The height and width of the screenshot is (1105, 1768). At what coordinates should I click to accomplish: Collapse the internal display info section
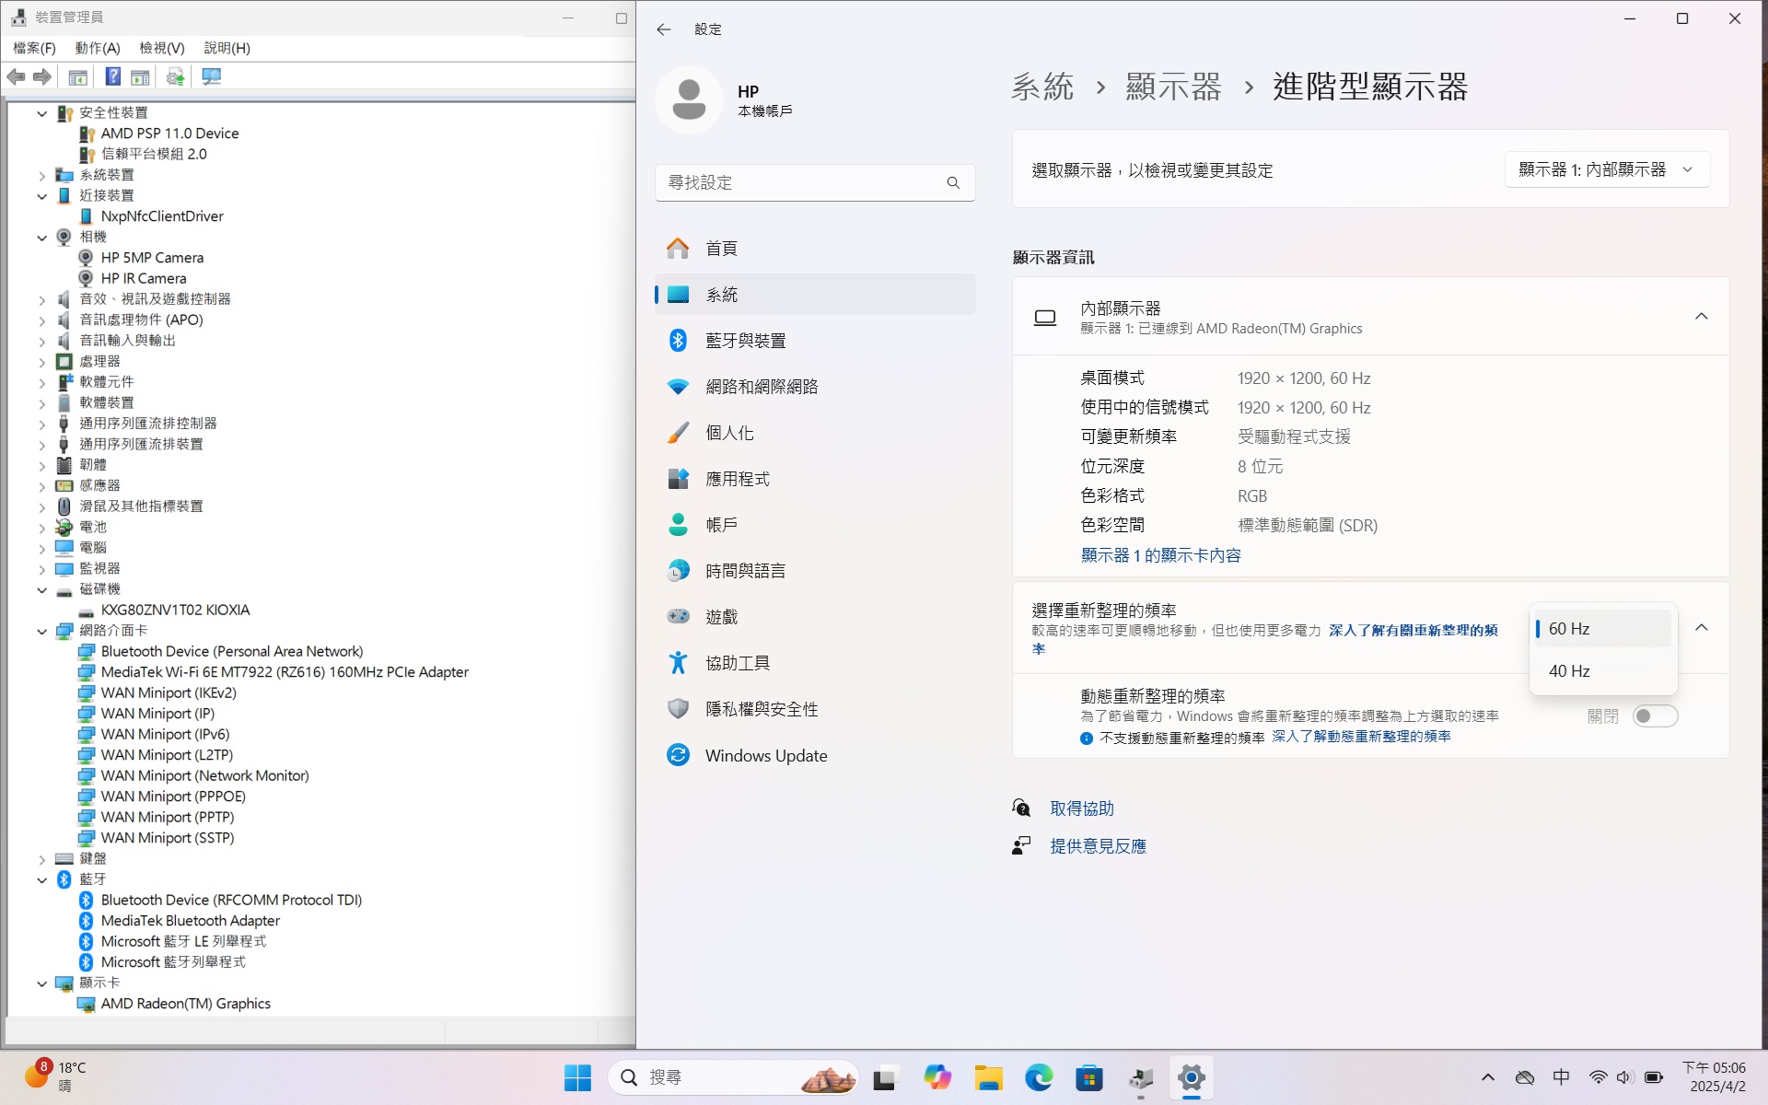coord(1701,316)
